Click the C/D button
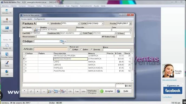 (x=70, y=91)
